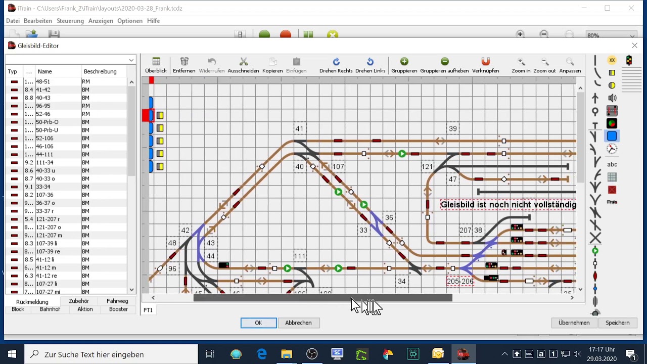Screen dimensions: 647x364
Task: Click the Anpassen zoom-fit icon
Action: (570, 62)
